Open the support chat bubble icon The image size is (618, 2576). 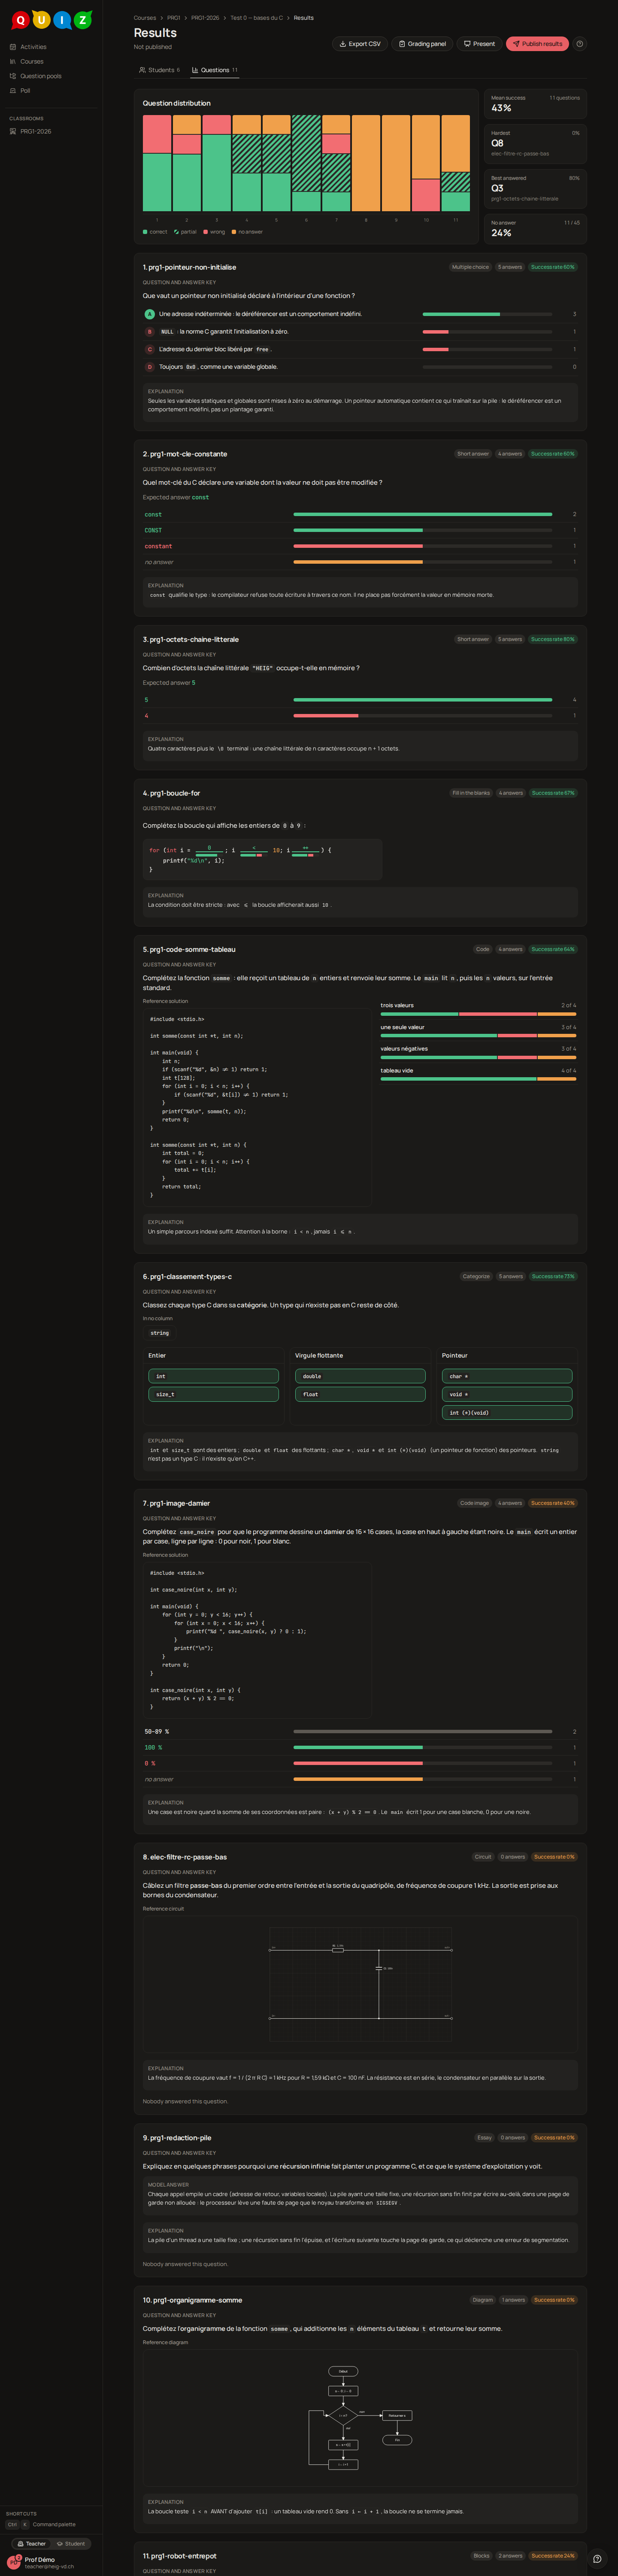point(597,2558)
